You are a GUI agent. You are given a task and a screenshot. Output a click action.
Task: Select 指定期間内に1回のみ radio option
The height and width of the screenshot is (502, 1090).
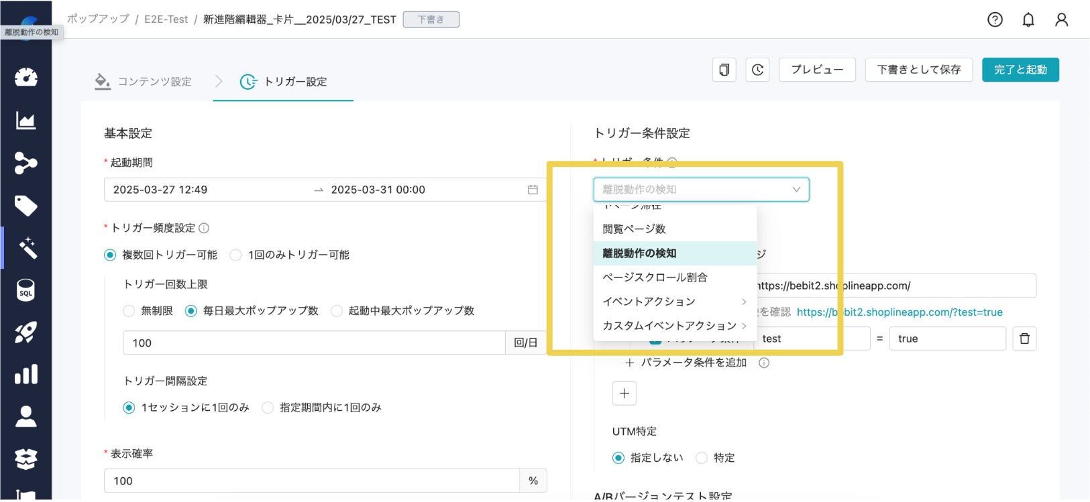click(268, 407)
